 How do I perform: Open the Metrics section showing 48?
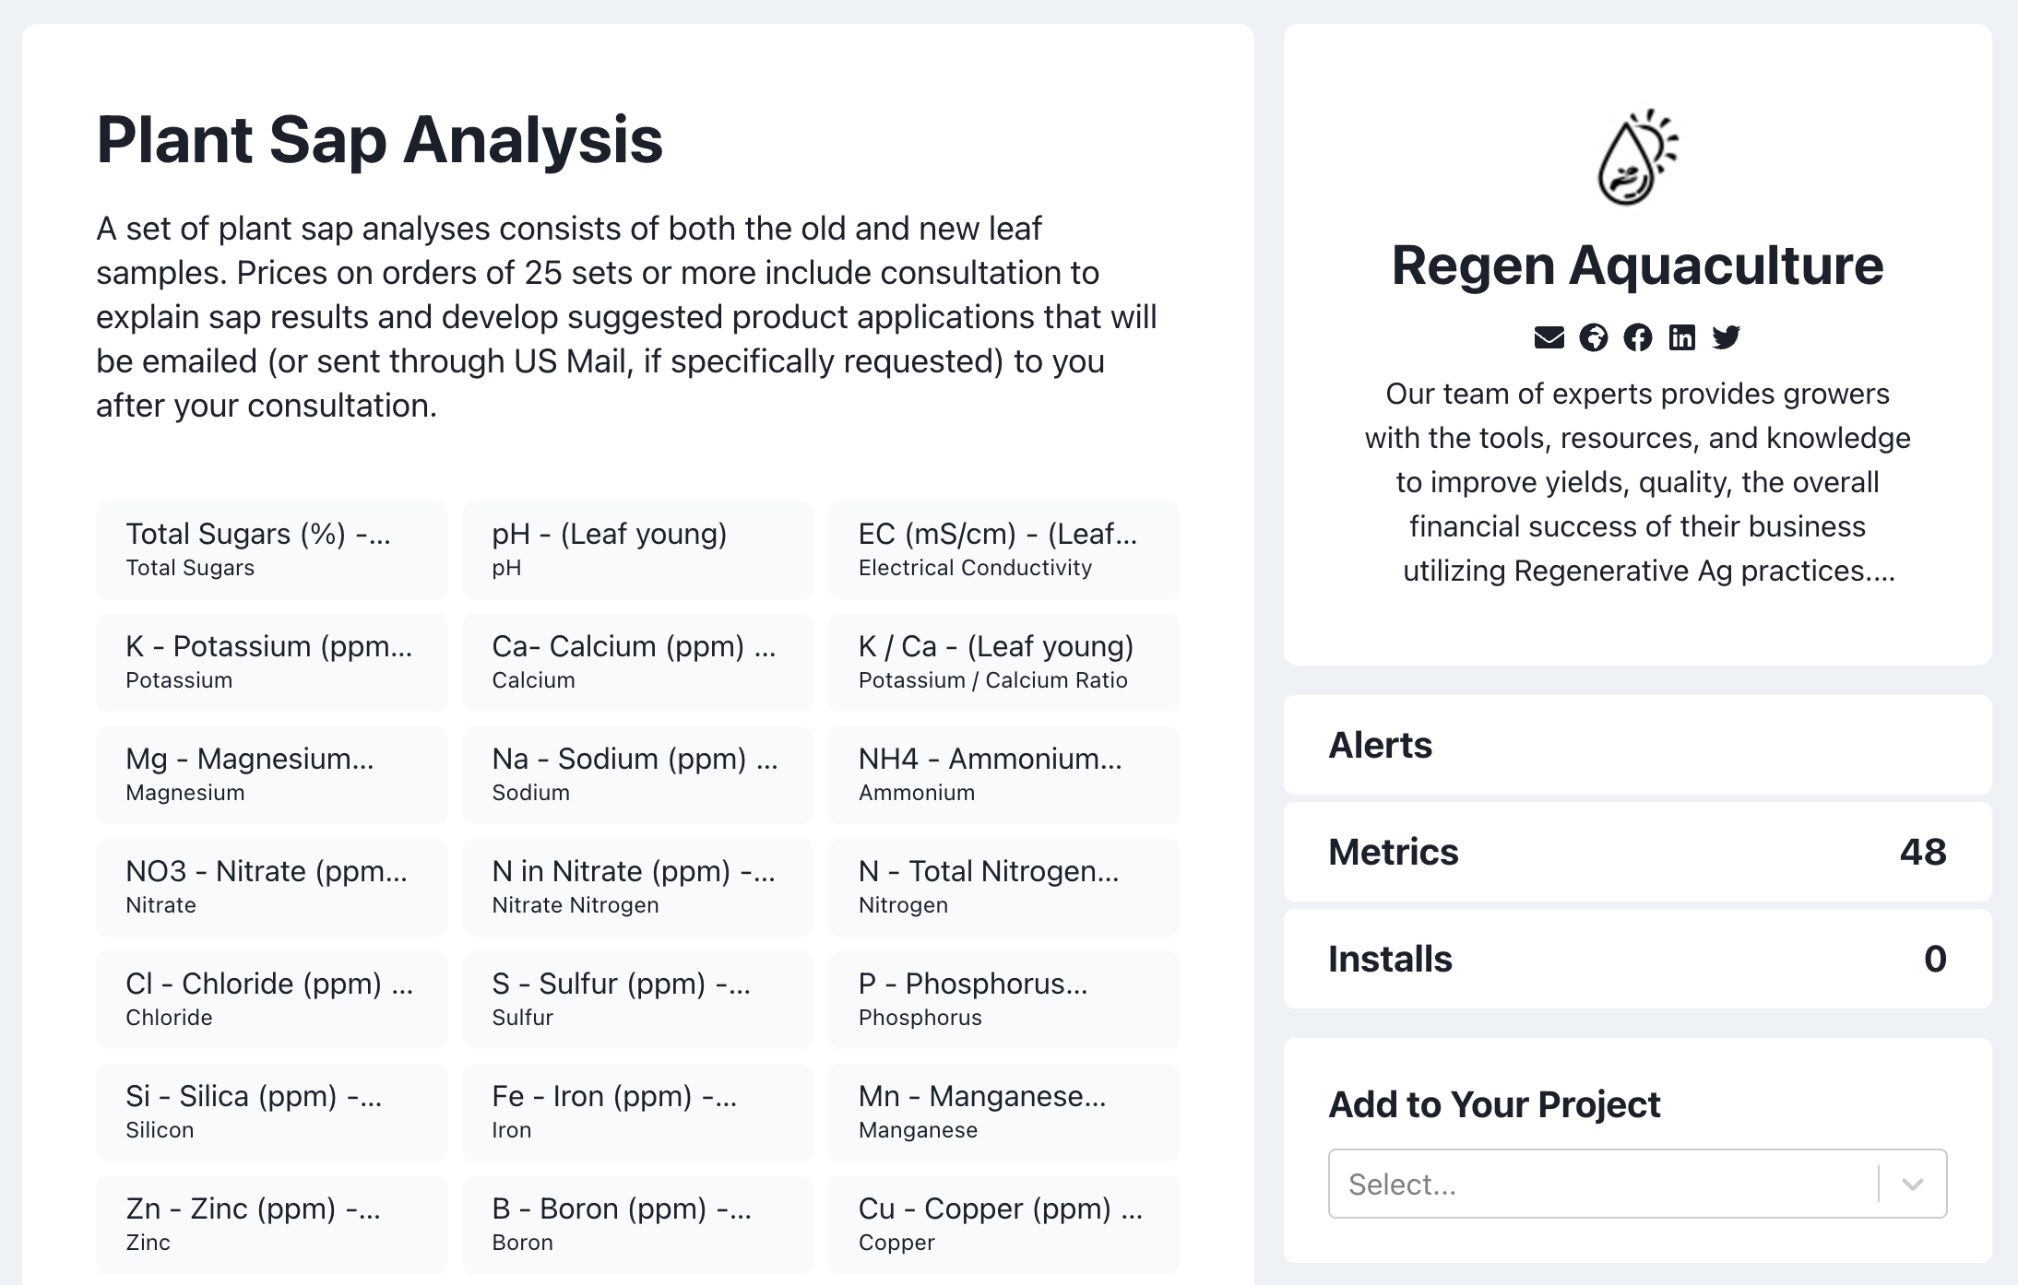(x=1637, y=852)
